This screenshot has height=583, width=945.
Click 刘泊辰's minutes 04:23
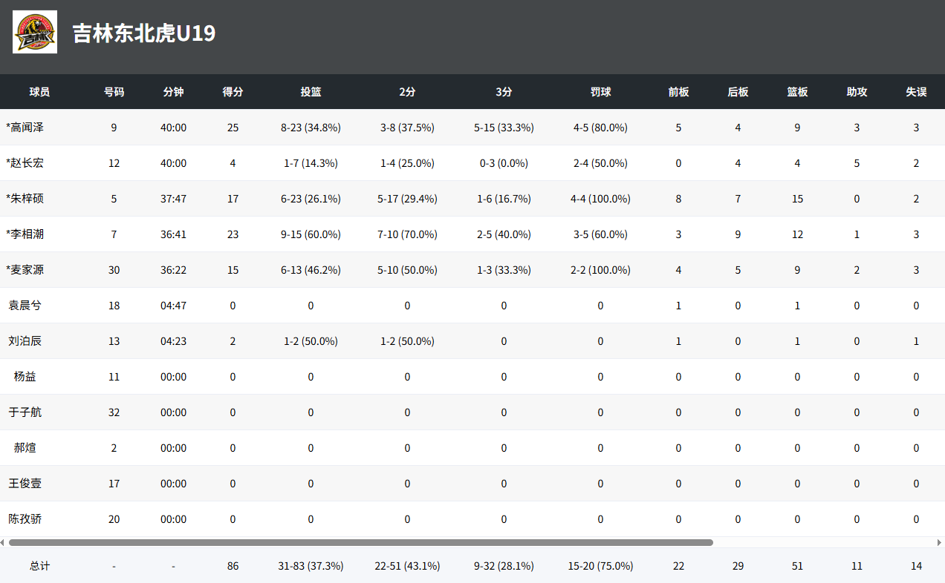point(173,341)
